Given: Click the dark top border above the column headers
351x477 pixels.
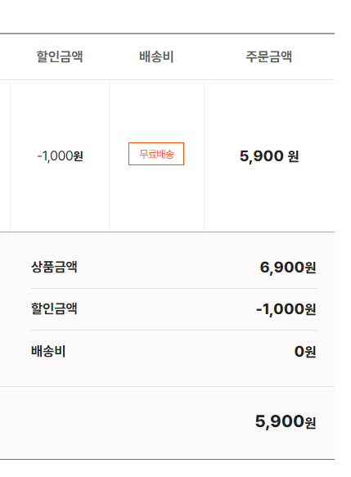Looking at the screenshot, I should (167, 34).
